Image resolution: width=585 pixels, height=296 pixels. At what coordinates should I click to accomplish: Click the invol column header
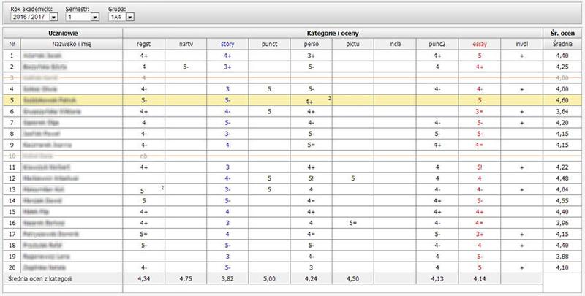coord(521,45)
